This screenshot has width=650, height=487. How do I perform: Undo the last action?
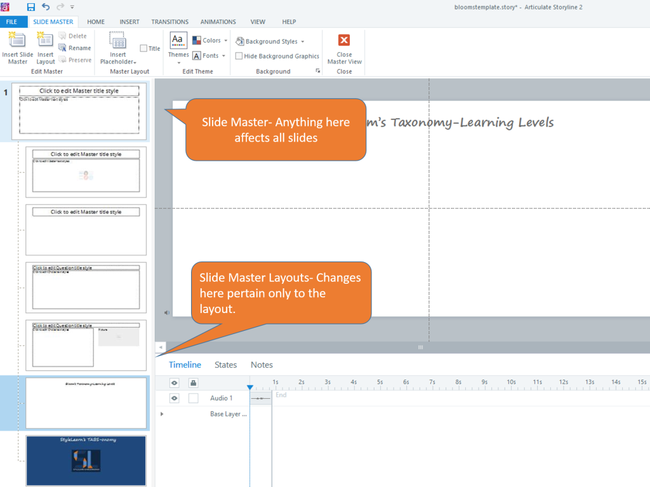tap(46, 6)
